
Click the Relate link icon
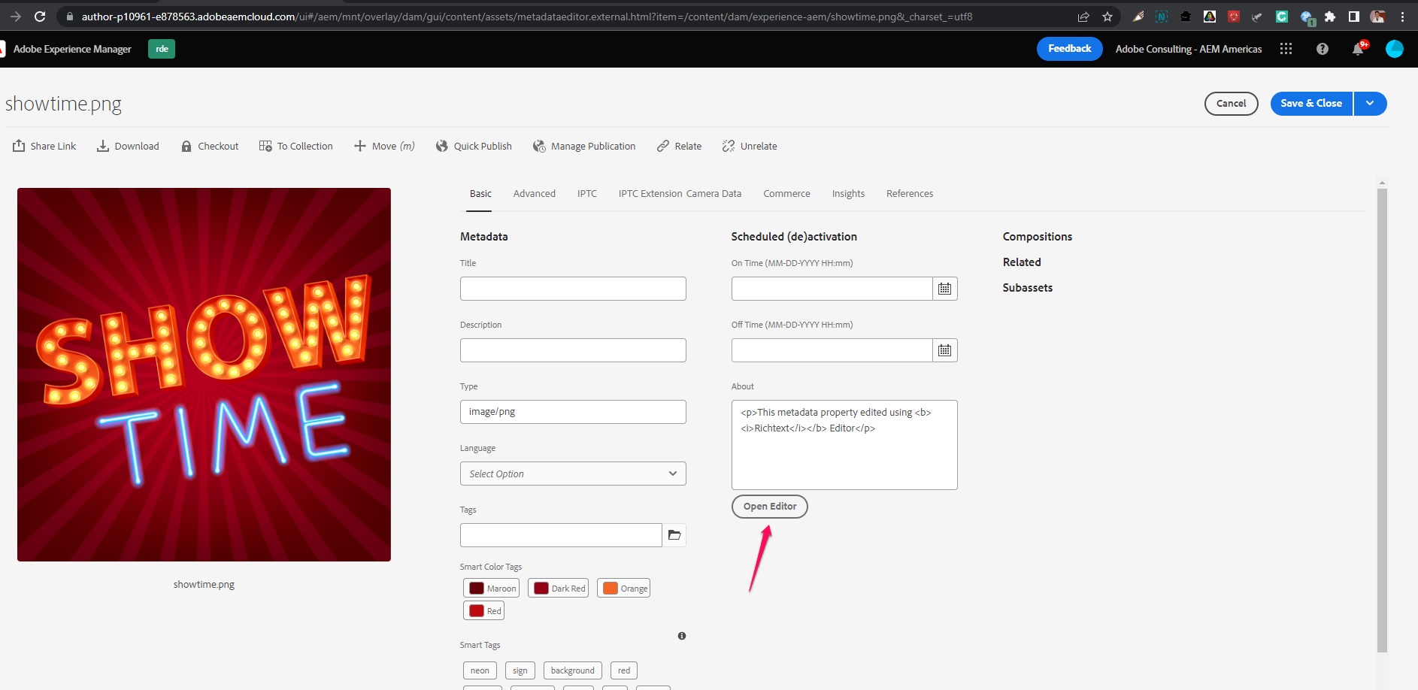(x=663, y=146)
